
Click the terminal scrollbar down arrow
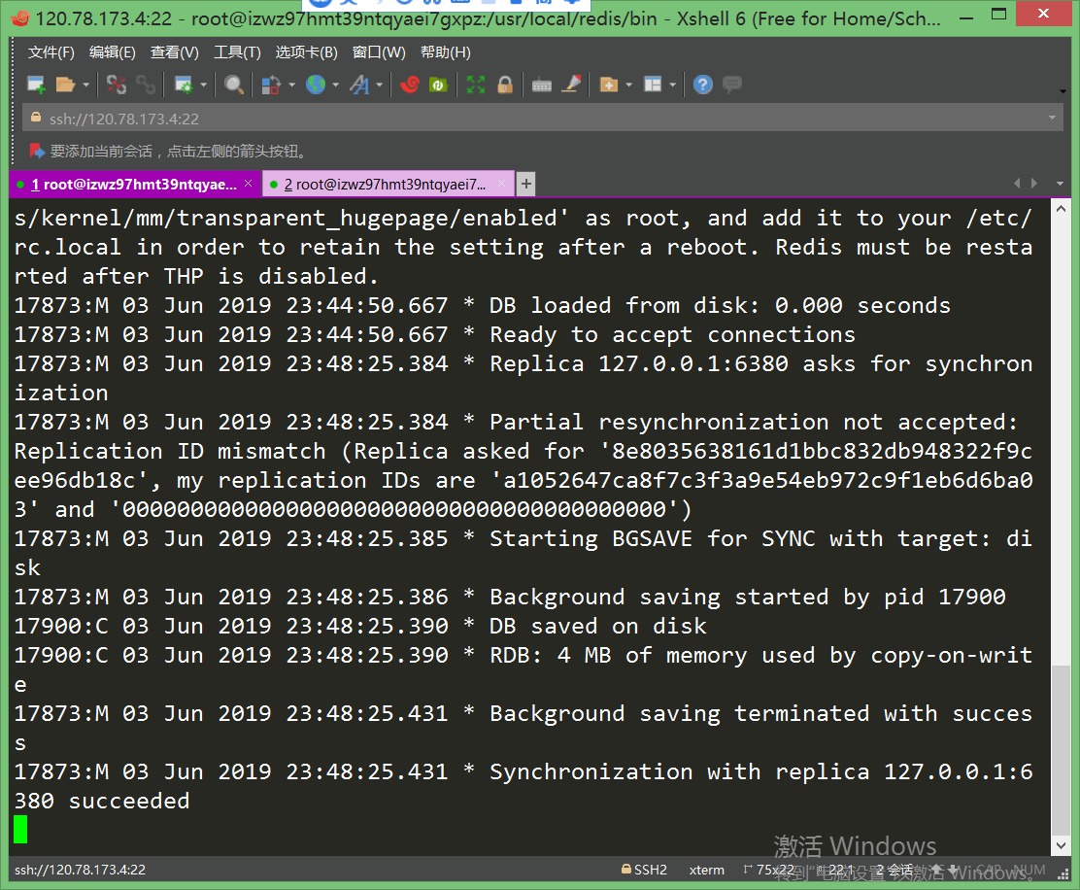pos(1061,846)
